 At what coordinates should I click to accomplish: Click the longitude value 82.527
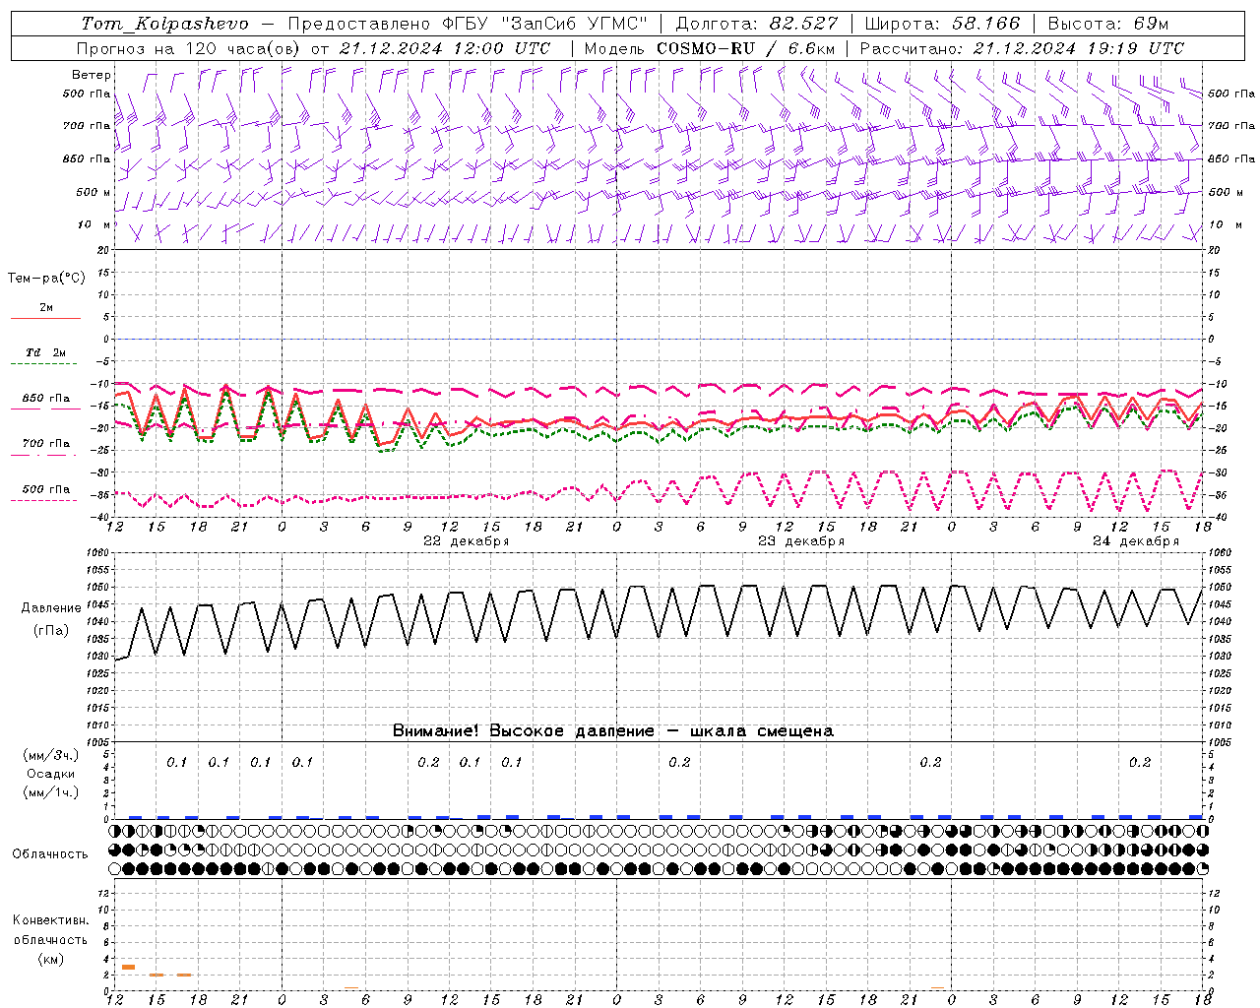[x=797, y=24]
